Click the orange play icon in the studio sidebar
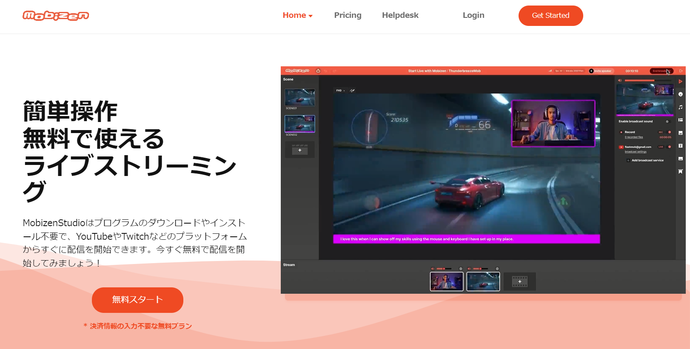 (681, 81)
